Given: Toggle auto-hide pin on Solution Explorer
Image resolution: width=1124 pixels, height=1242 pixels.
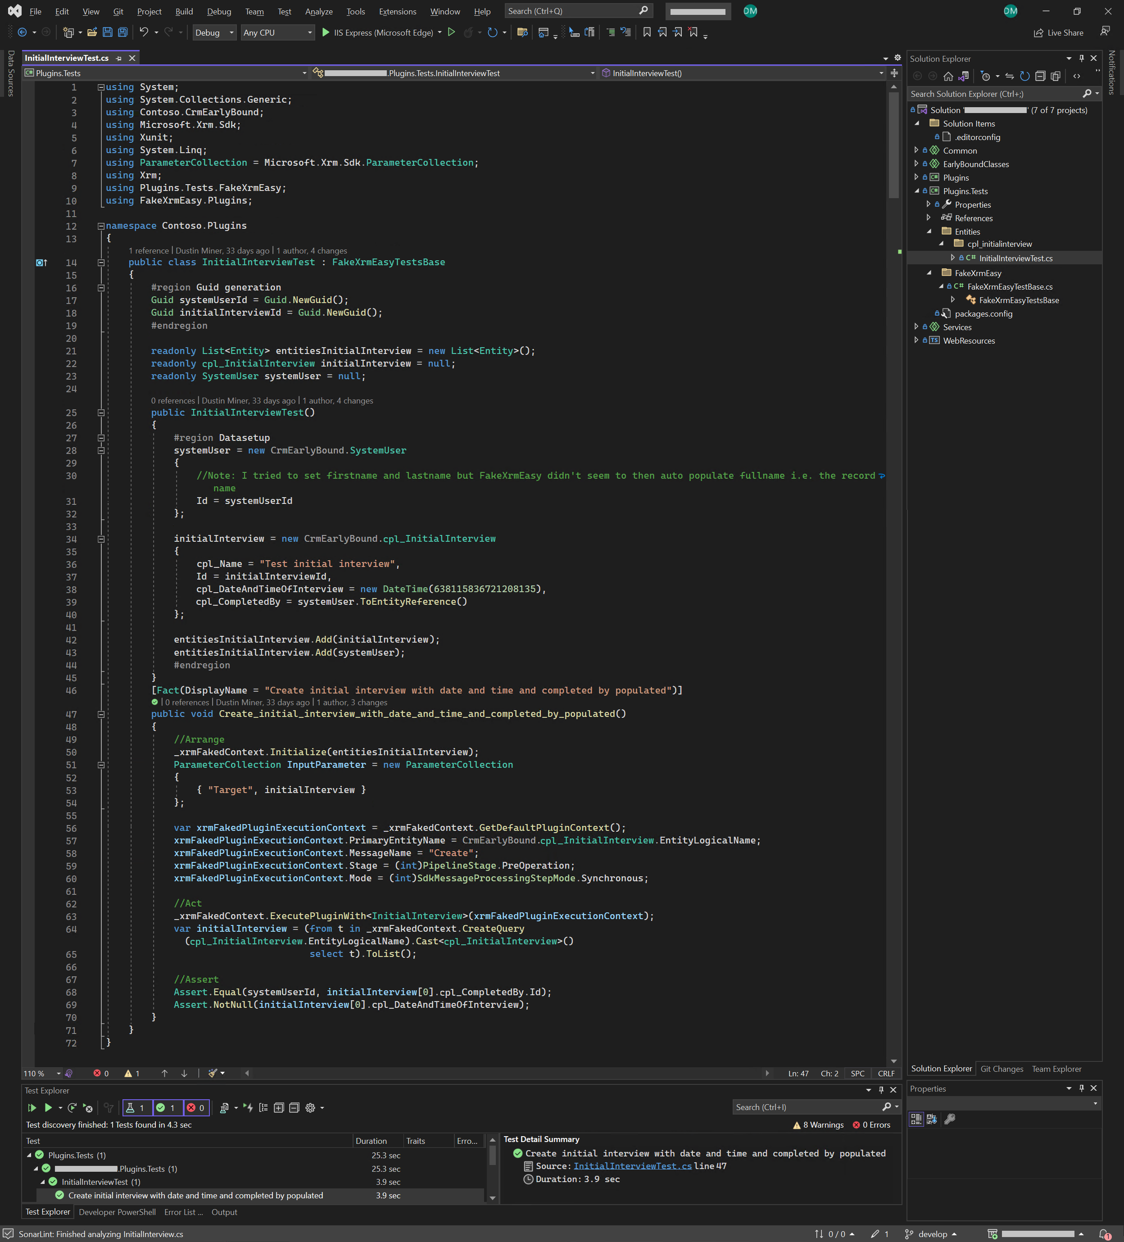Looking at the screenshot, I should coord(1082,59).
